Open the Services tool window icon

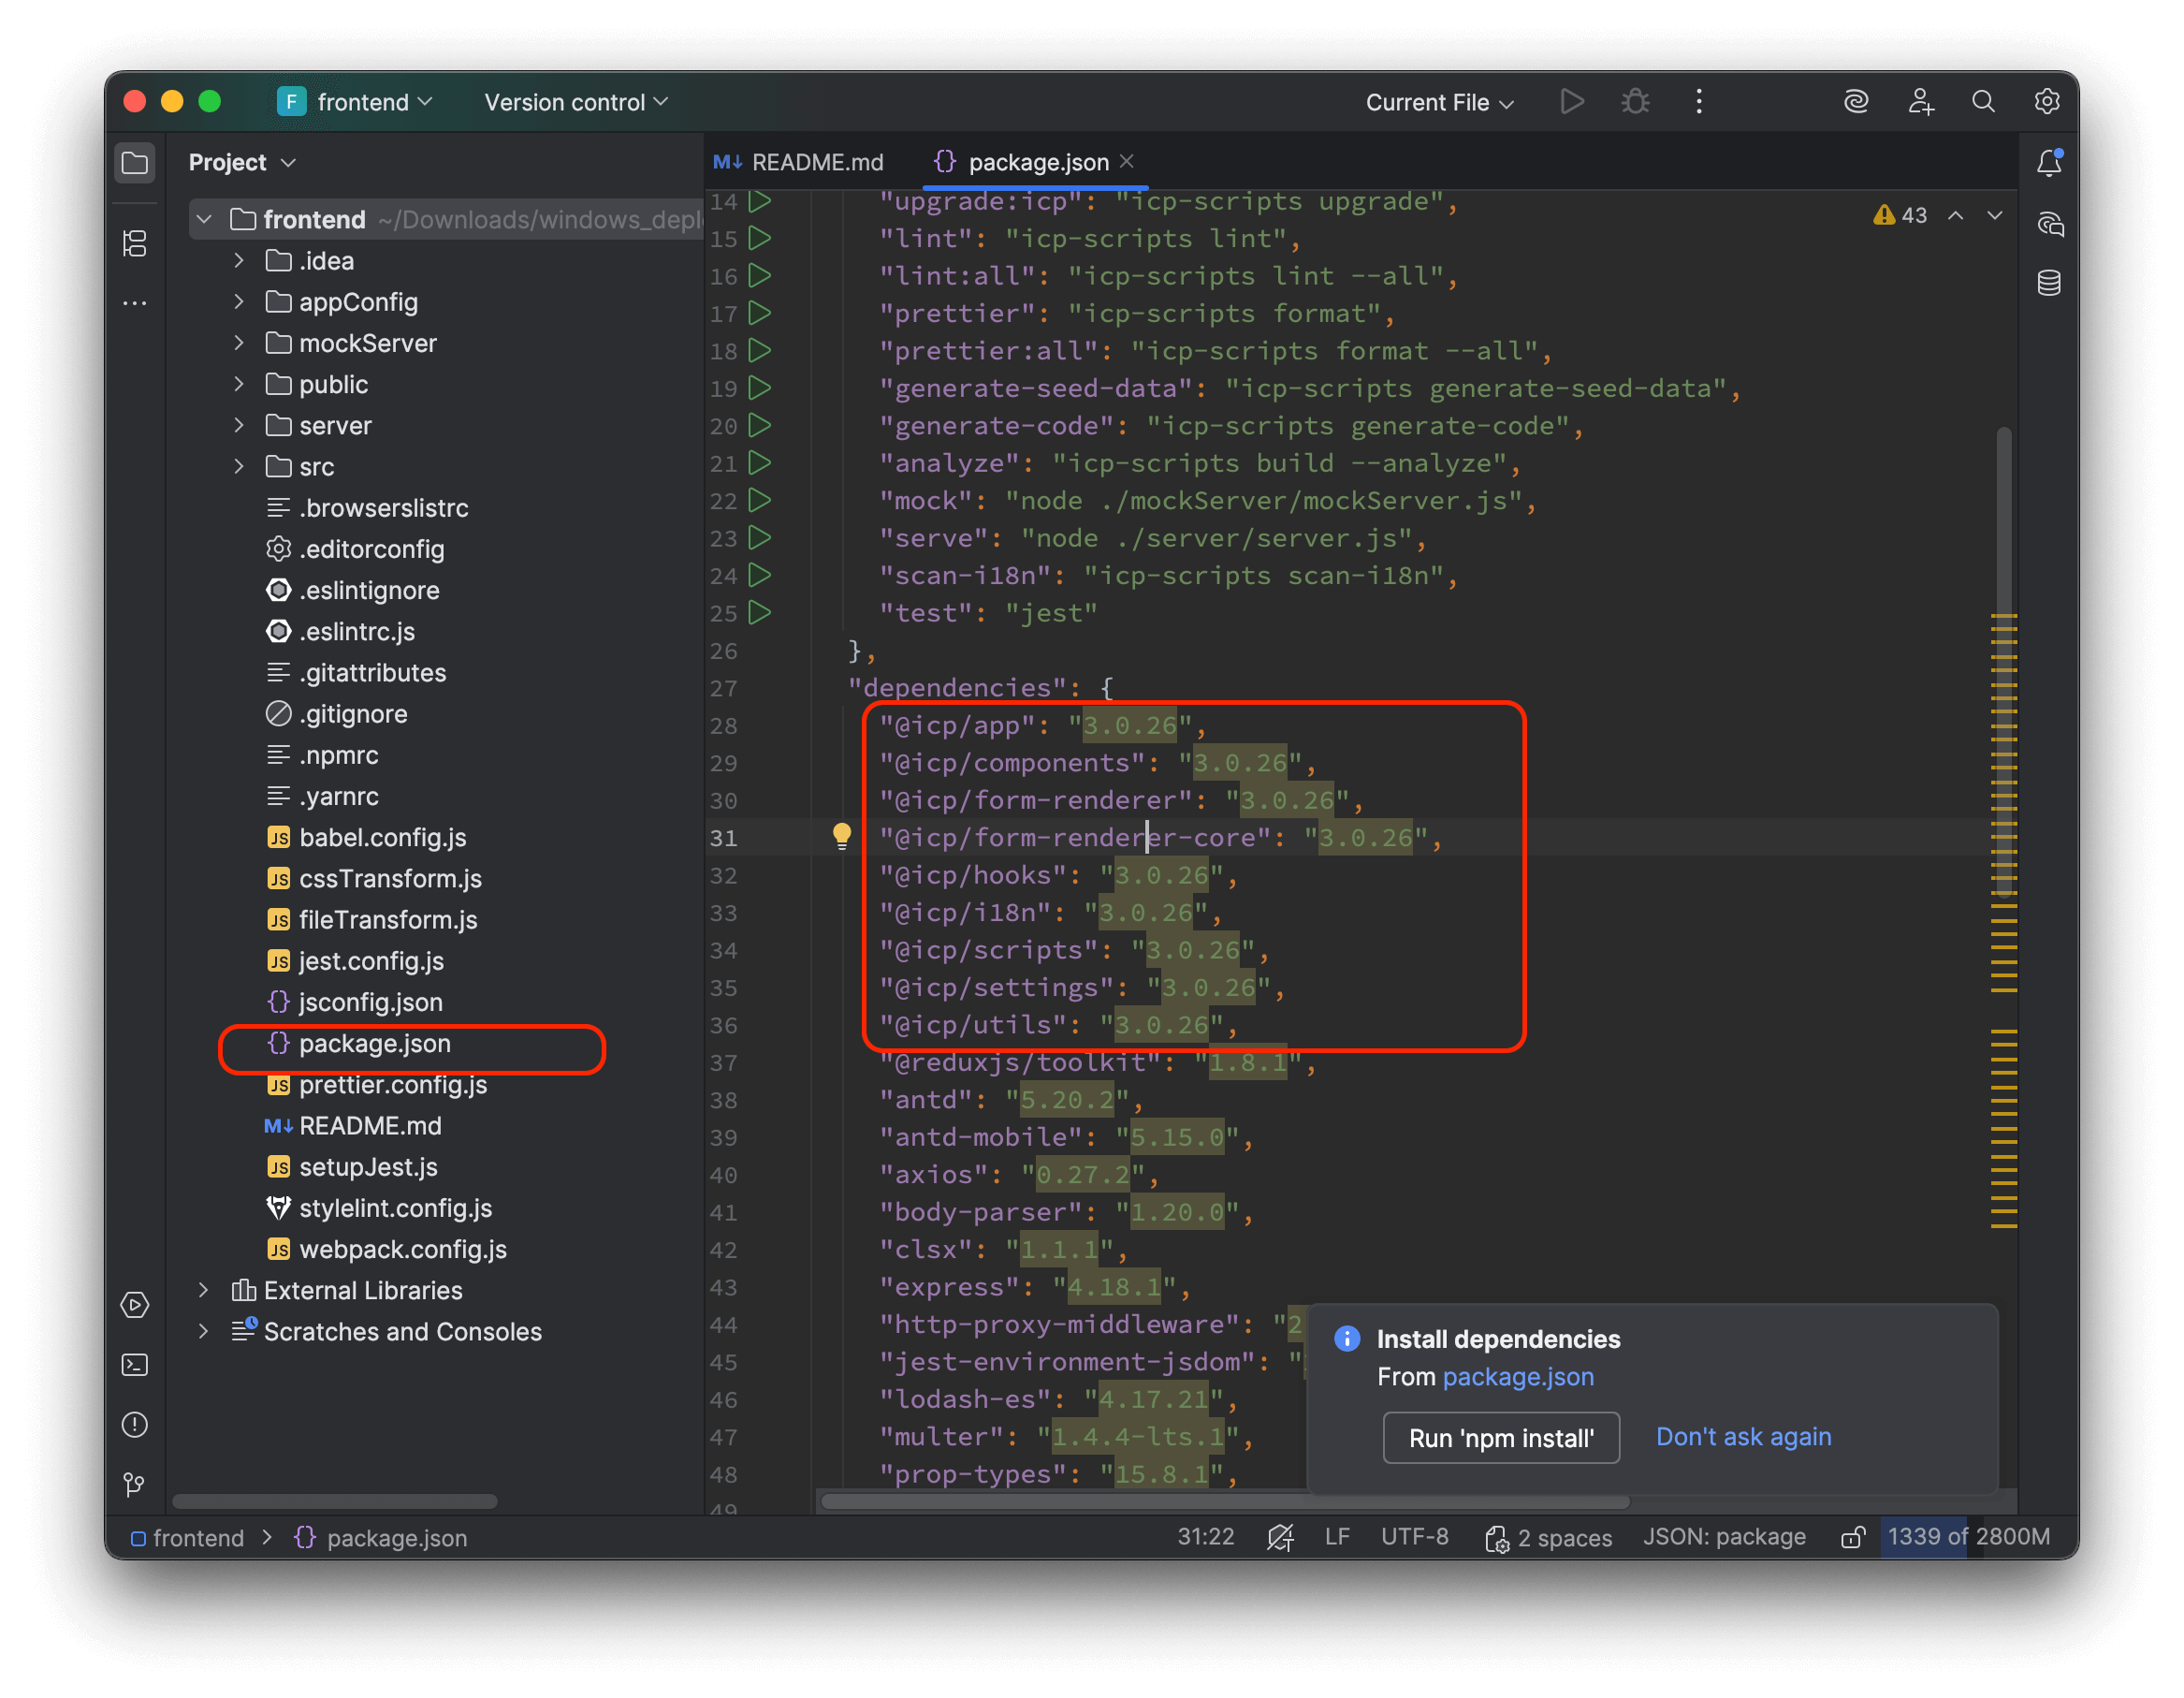pos(135,1305)
